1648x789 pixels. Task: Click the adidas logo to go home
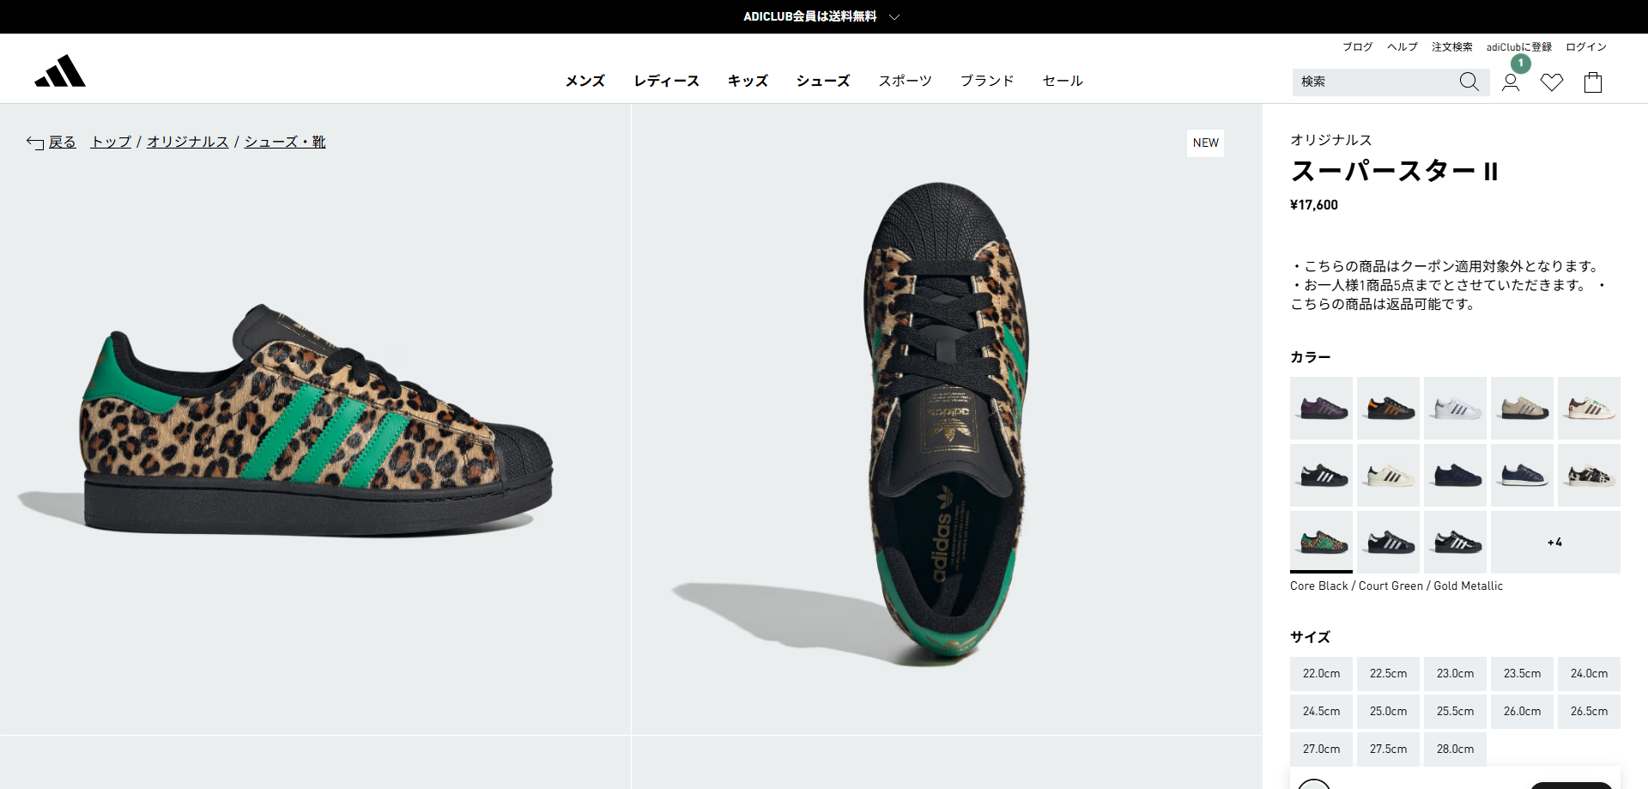coord(60,70)
